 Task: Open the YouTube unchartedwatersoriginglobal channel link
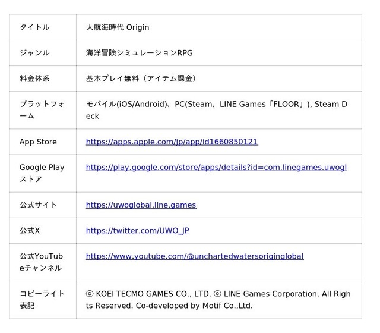tap(195, 256)
